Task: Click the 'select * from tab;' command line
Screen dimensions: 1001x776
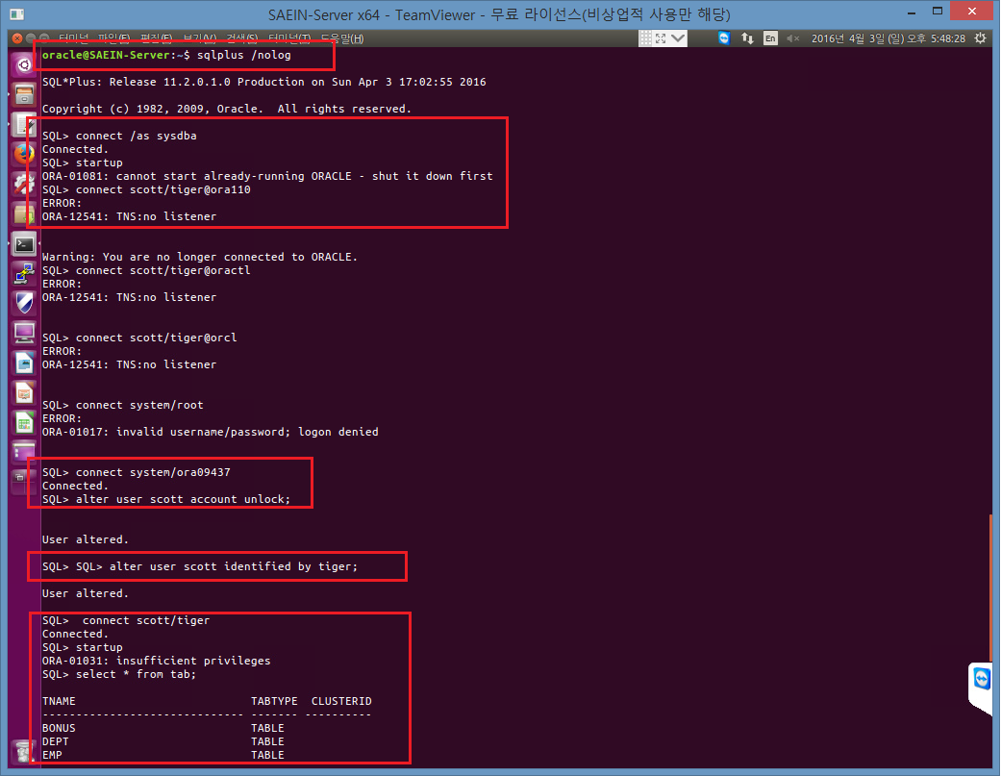Action: (118, 674)
